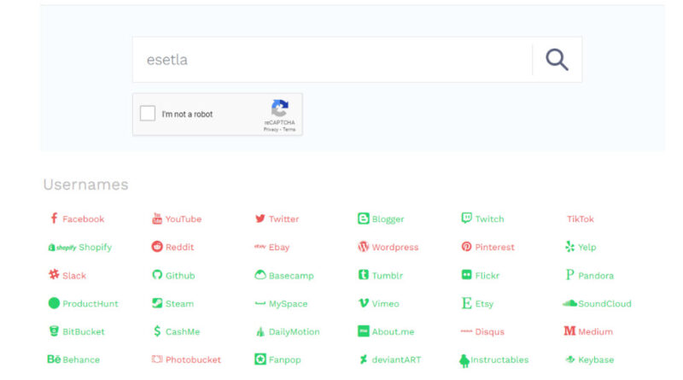The height and width of the screenshot is (380, 683).
Task: Click the Tumblr icon
Action: (364, 275)
